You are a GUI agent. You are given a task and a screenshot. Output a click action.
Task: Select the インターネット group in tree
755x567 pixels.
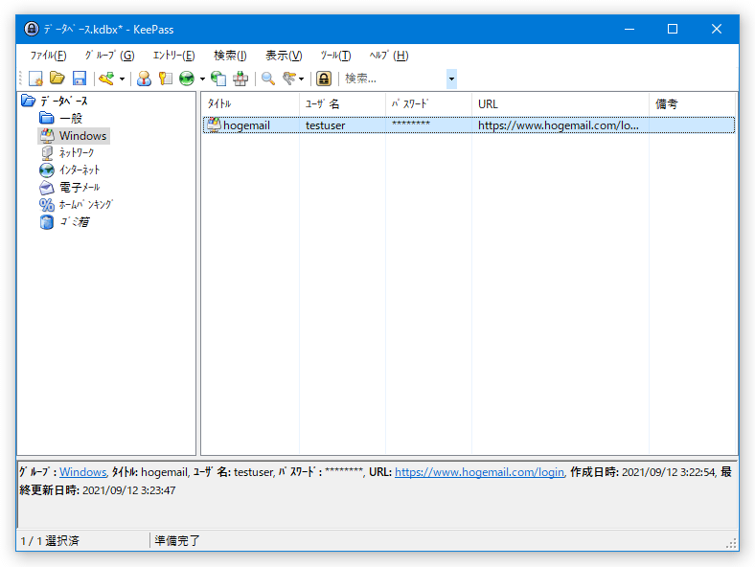pyautogui.click(x=80, y=170)
